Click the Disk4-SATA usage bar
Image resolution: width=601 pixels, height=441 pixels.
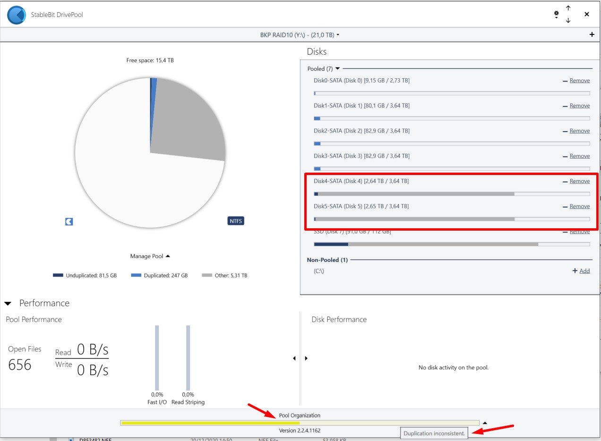pos(452,194)
